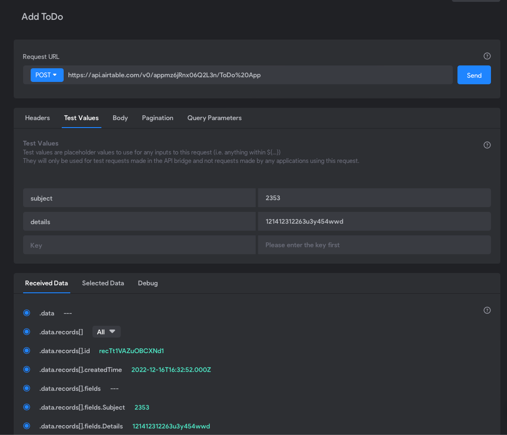
Task: Open the Query Parameters tab
Action: [215, 118]
